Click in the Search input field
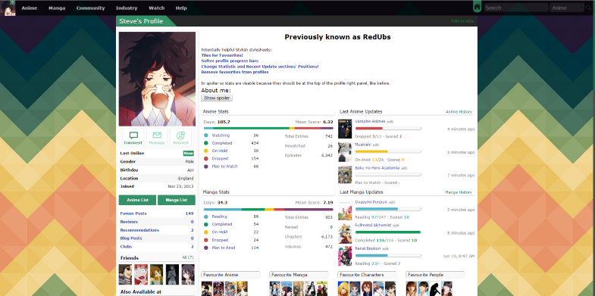This screenshot has width=595, height=296. point(515,8)
